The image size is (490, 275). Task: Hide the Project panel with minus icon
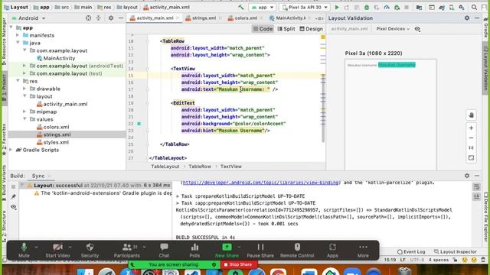point(121,18)
